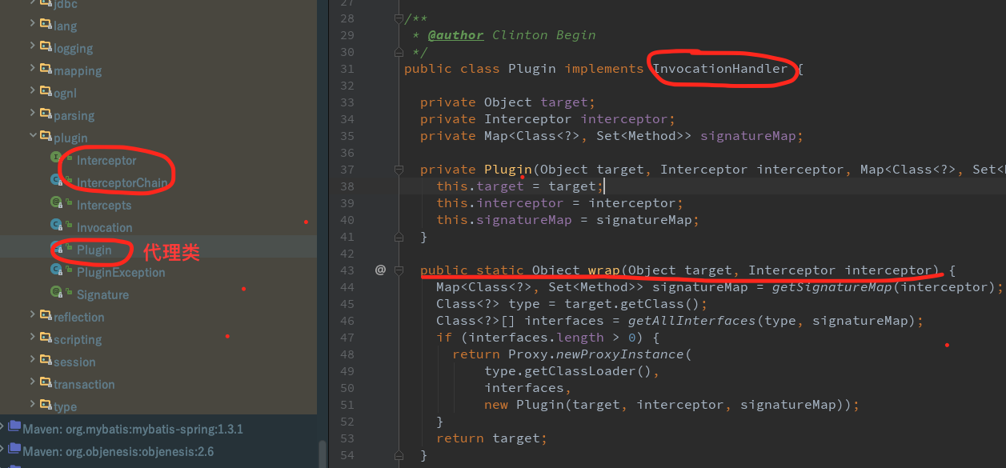Click the project tree vertical scrollbar

click(322, 454)
